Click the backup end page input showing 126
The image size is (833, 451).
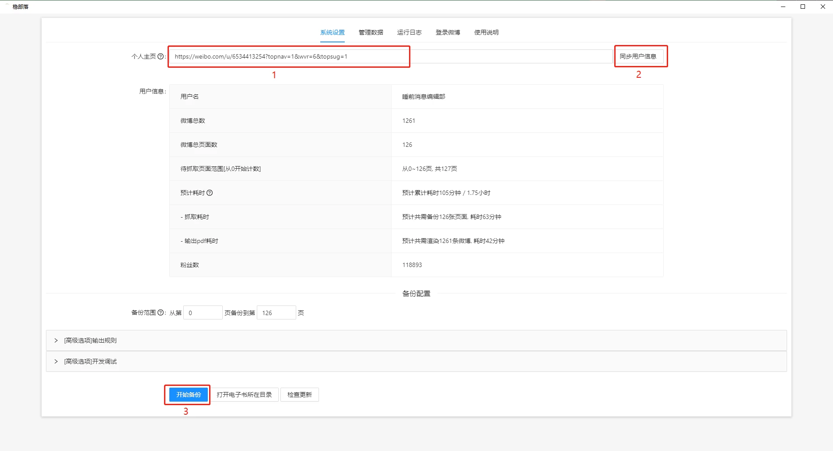point(276,312)
